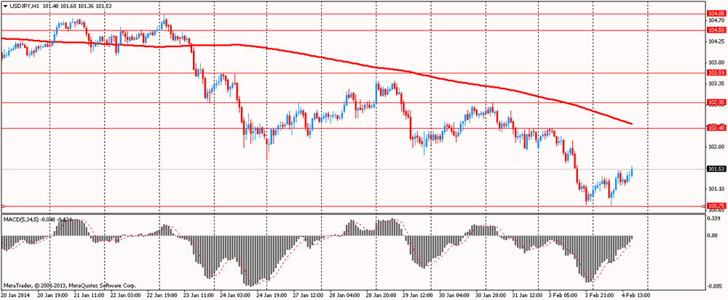Click the left handle of the 100.75 line
This screenshot has width=728, height=300.
click(2, 206)
